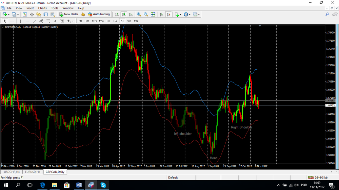Open the Strategy Tester icon

[x=53, y=14]
